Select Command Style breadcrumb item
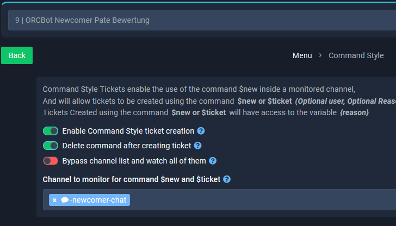 [x=356, y=55]
